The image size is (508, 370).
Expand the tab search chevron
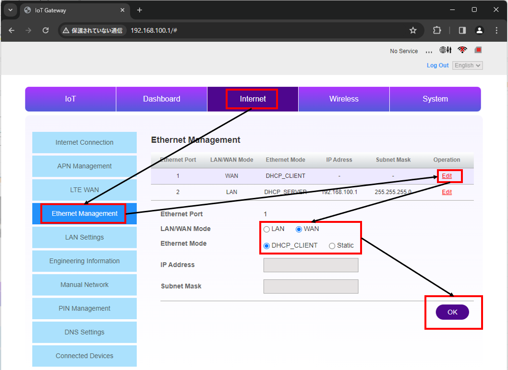(10, 10)
